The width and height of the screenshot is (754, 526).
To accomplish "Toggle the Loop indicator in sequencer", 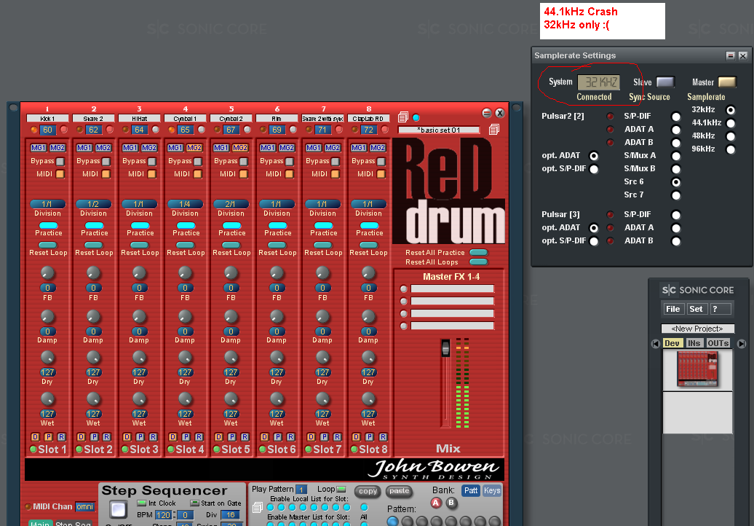I will point(341,490).
